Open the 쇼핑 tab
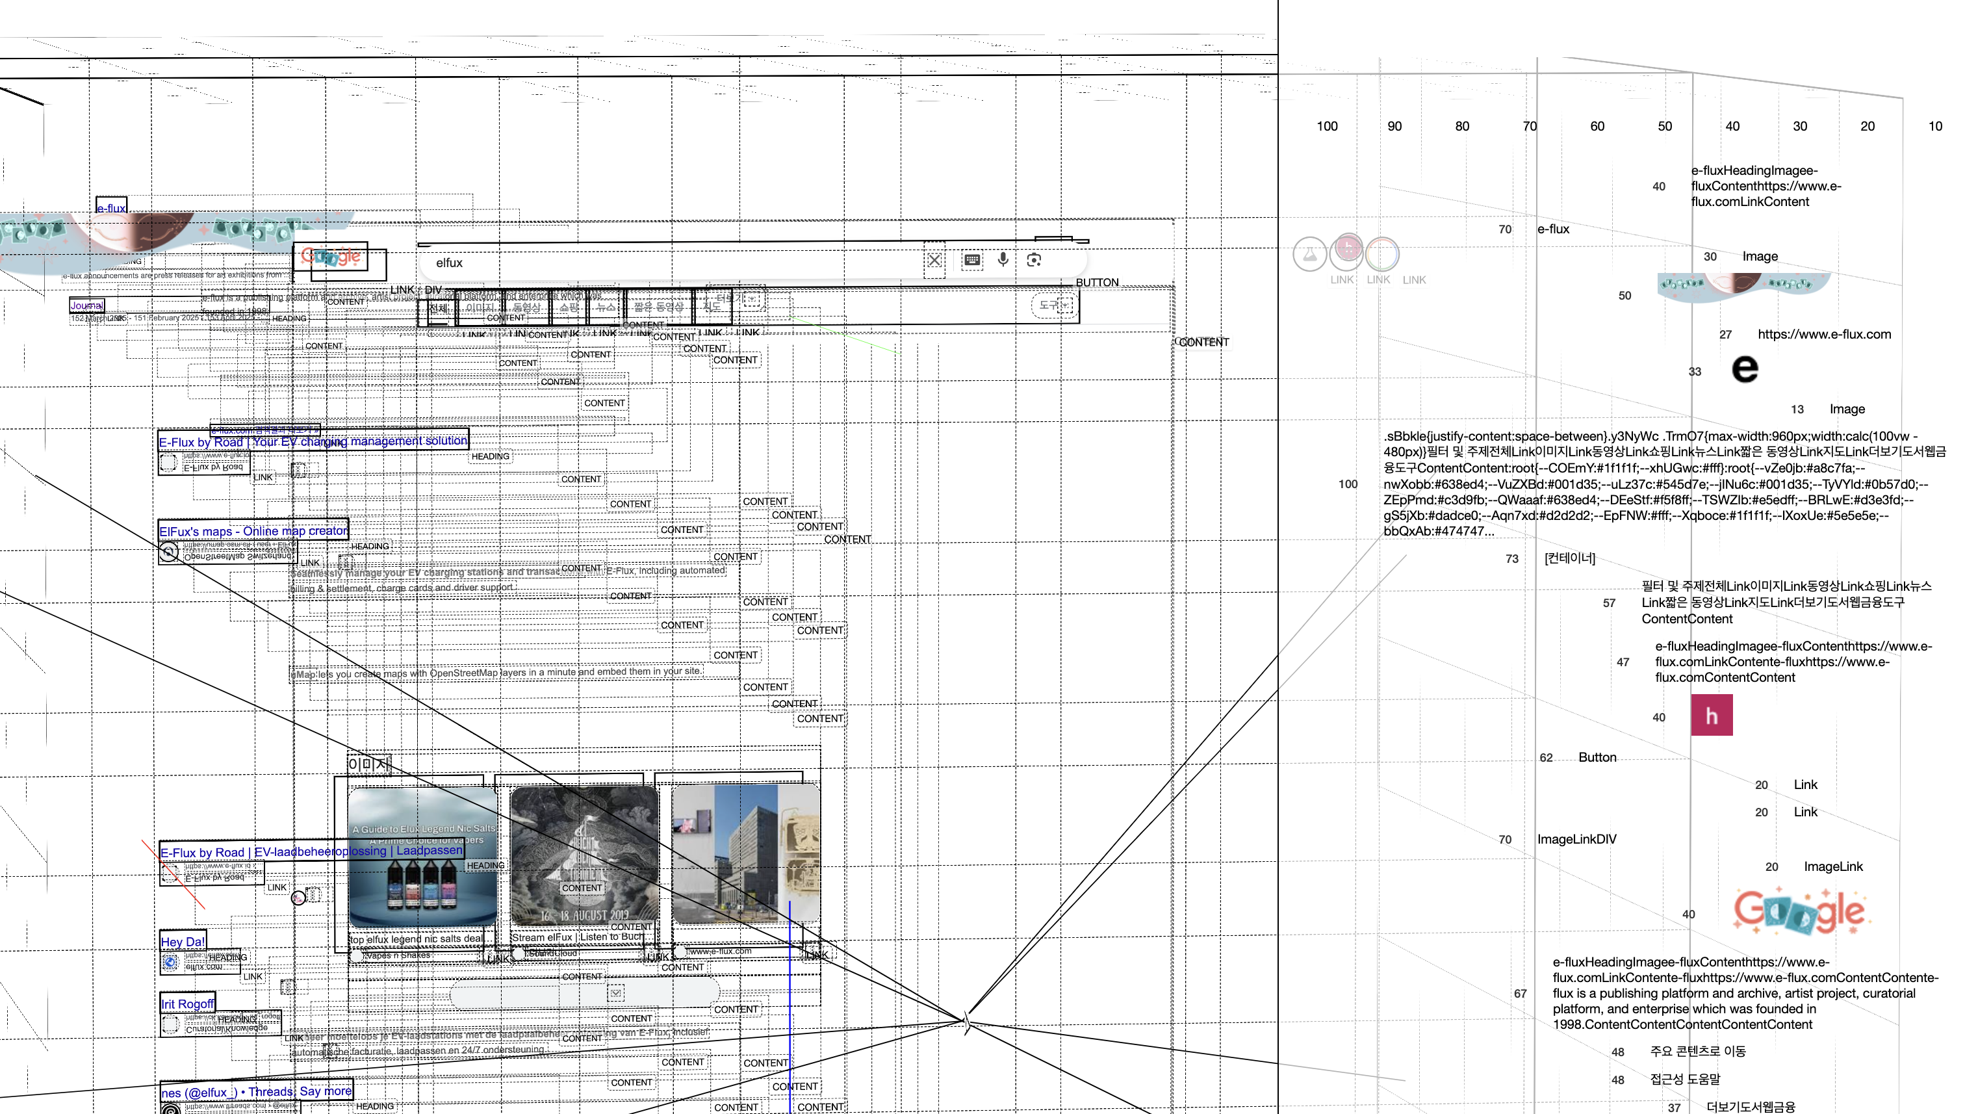The height and width of the screenshot is (1114, 1965). 569,307
